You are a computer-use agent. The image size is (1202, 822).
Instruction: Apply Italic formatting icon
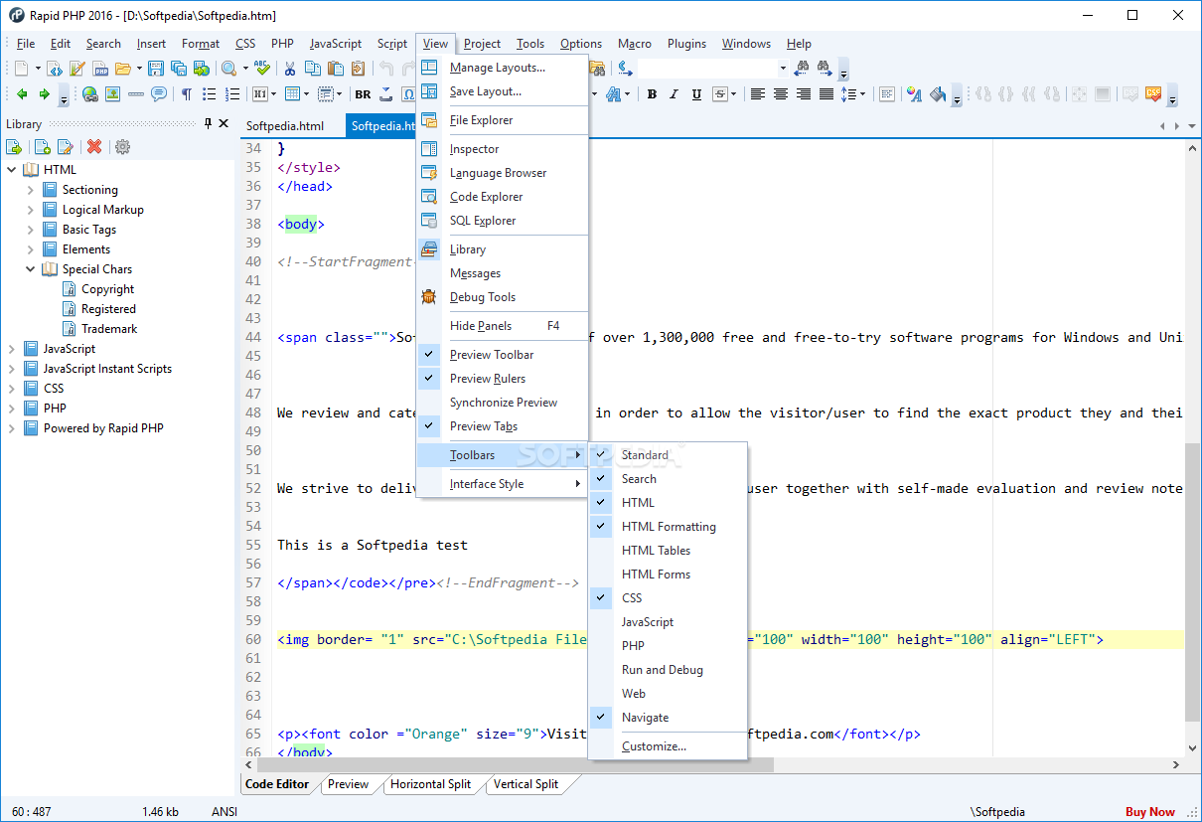pos(674,94)
